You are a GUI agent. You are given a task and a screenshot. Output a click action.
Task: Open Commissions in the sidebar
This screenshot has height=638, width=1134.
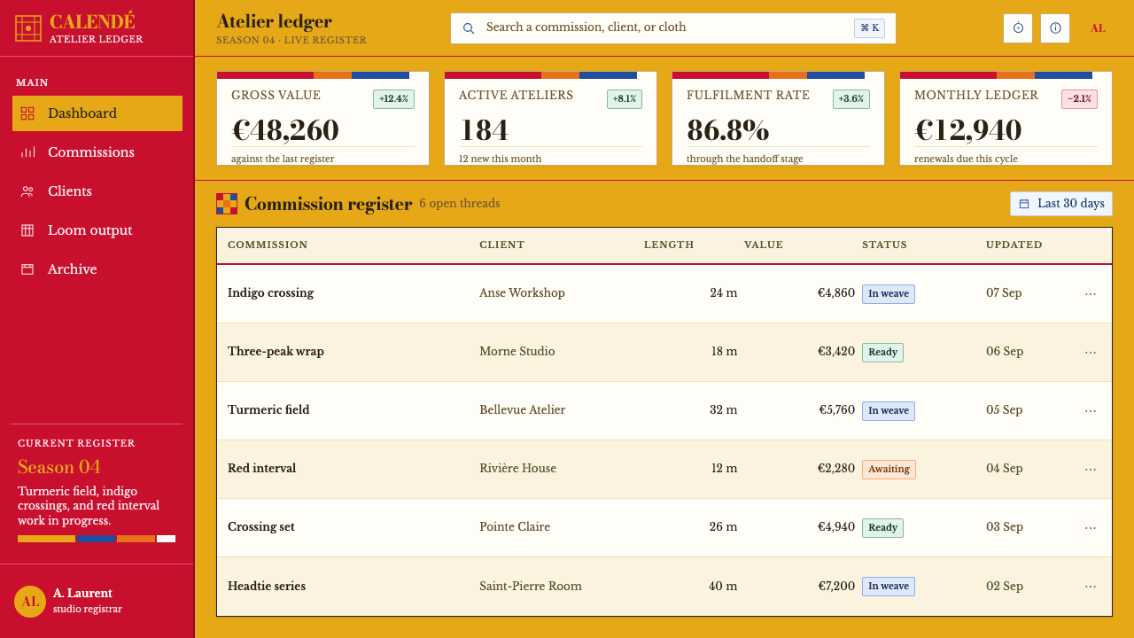[97, 152]
